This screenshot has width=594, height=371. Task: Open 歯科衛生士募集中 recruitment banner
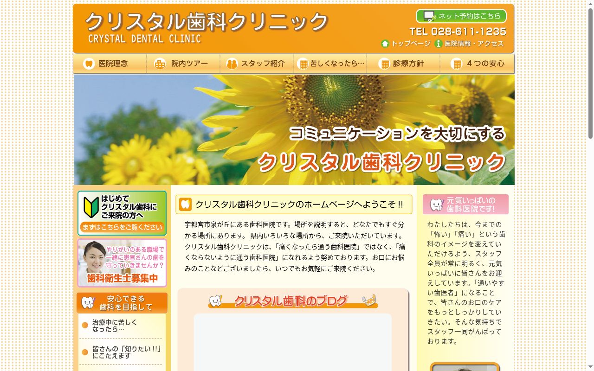(122, 263)
